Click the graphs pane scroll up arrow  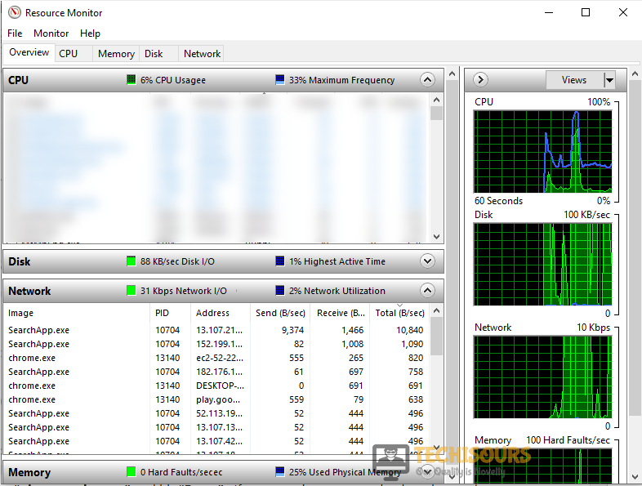point(635,74)
